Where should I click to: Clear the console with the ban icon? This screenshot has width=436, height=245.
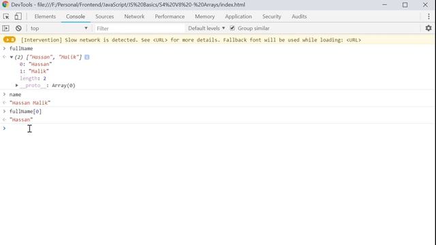pos(18,29)
